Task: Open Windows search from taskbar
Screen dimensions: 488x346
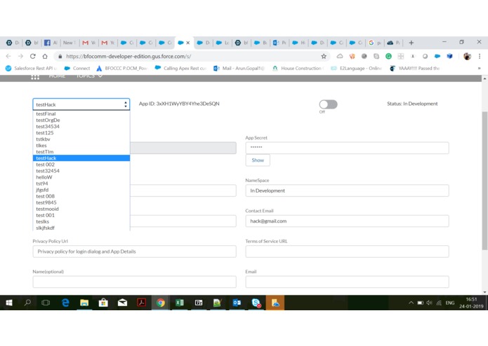Action: click(27, 303)
